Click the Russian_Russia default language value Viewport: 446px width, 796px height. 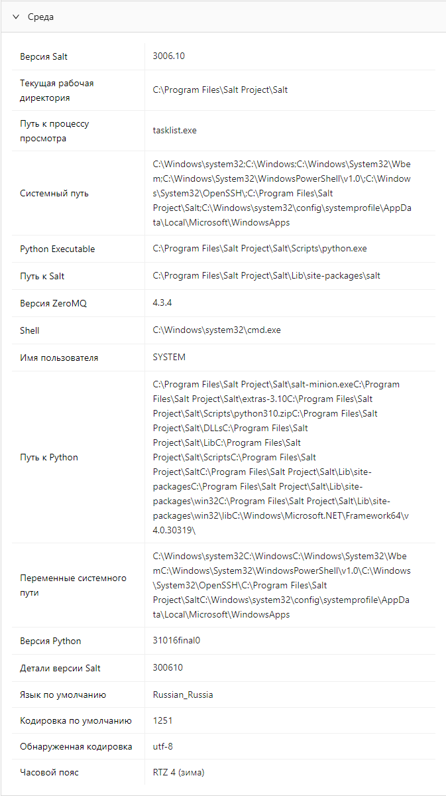pyautogui.click(x=183, y=695)
